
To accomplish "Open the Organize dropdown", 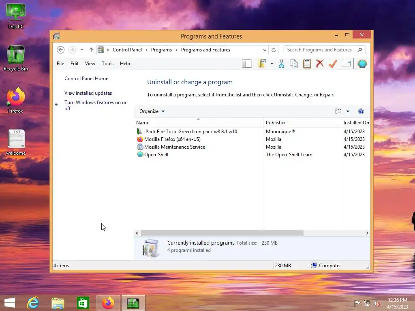I will (x=152, y=111).
